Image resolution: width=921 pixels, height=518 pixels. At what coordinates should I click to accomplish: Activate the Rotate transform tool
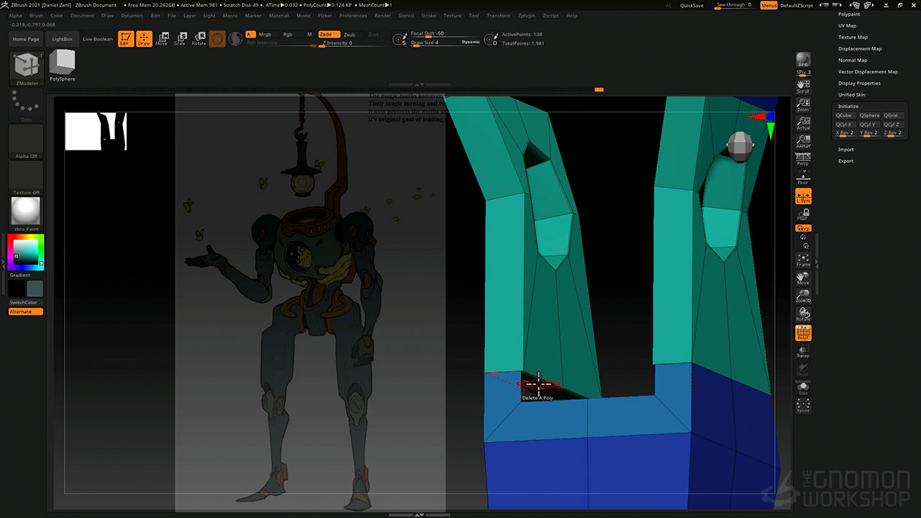coord(199,39)
